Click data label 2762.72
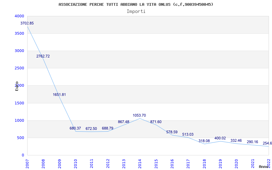The image size is (272, 170). (43, 56)
